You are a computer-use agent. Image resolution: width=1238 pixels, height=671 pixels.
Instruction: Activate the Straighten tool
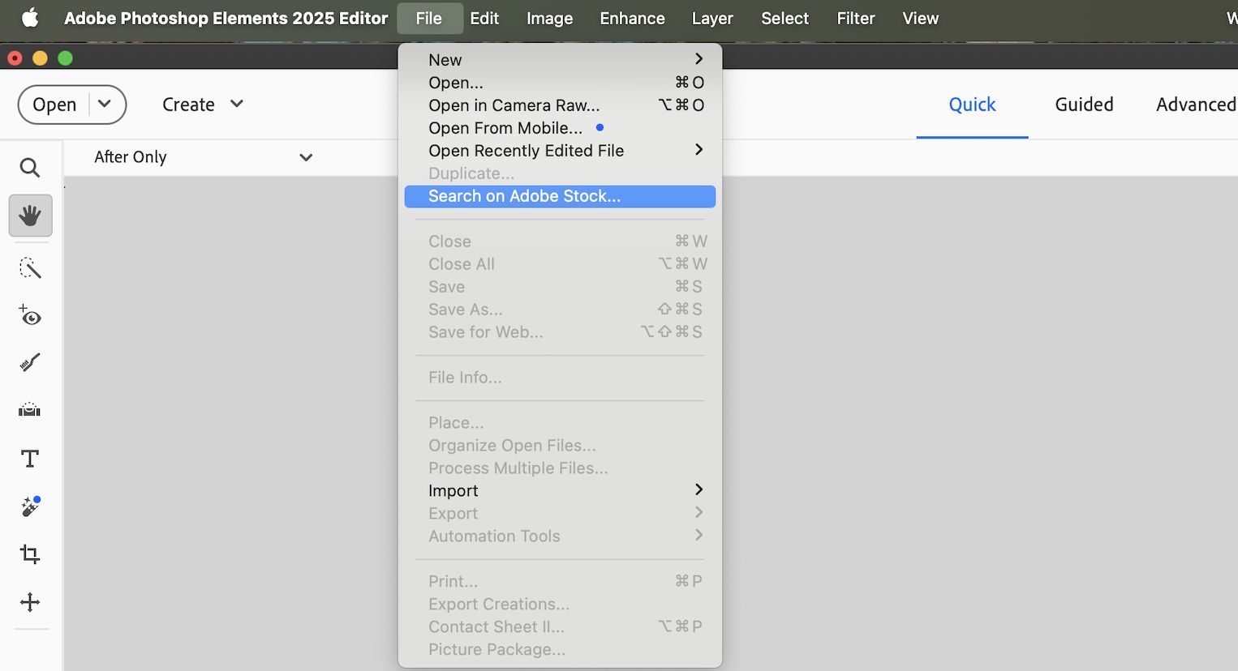click(x=30, y=409)
